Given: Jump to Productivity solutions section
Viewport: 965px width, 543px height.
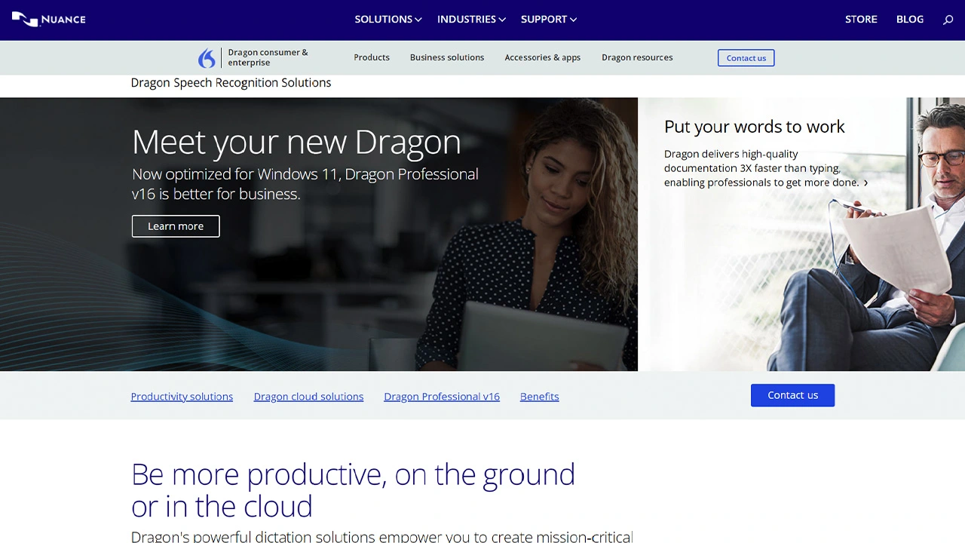Looking at the screenshot, I should click(x=182, y=397).
